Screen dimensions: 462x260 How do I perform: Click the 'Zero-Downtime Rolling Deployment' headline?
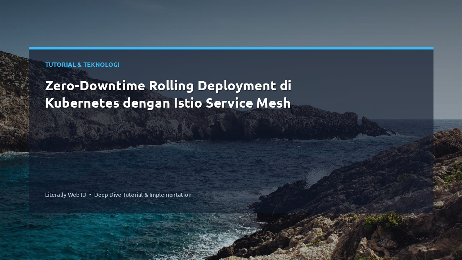[168, 95]
